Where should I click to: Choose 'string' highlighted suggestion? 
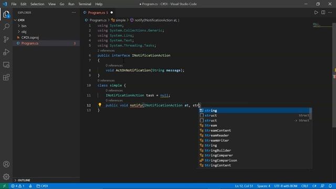coord(254,111)
